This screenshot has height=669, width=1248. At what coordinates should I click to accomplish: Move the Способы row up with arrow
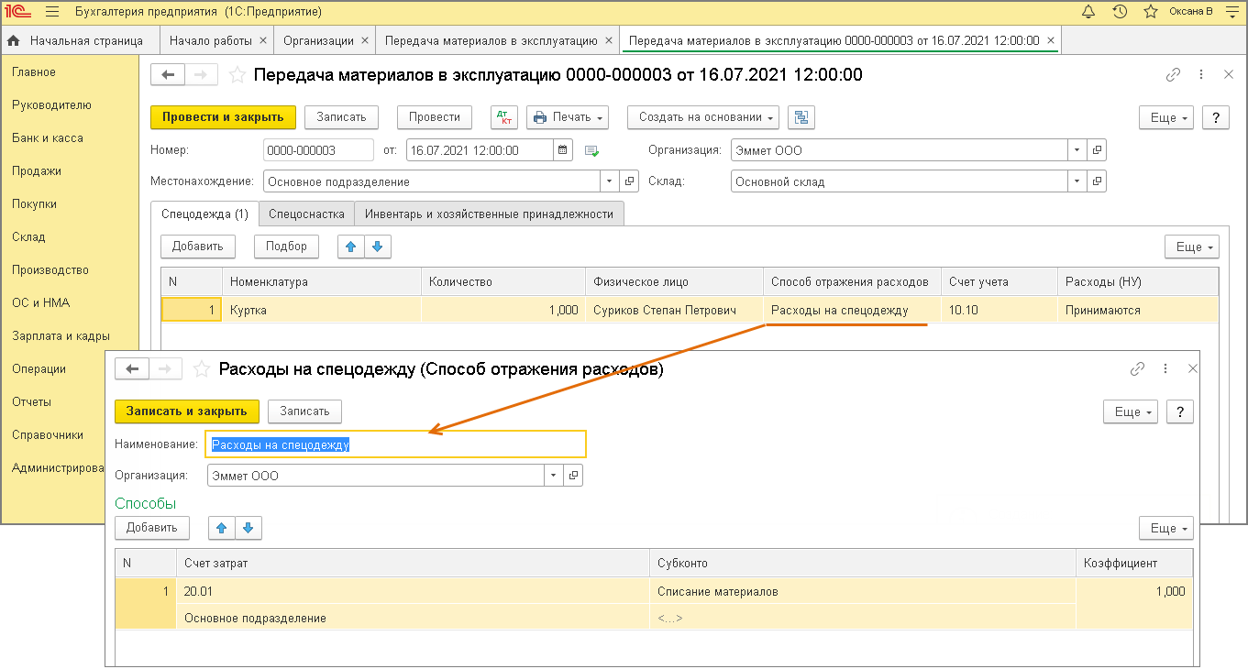[x=222, y=528]
